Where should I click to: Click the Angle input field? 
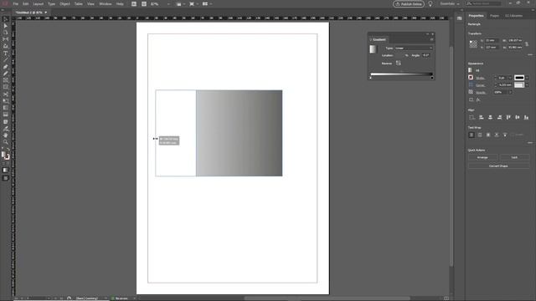pyautogui.click(x=426, y=55)
